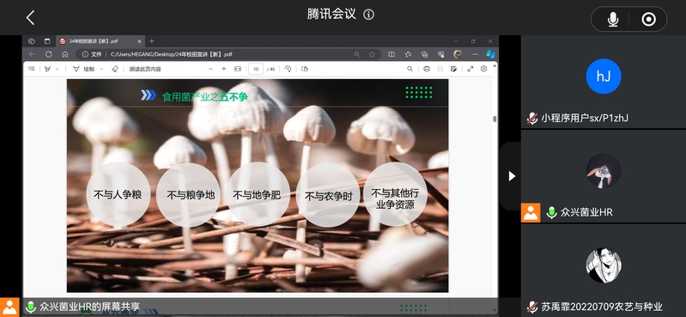Print the PDF document
The image size is (686, 317).
coord(427,69)
